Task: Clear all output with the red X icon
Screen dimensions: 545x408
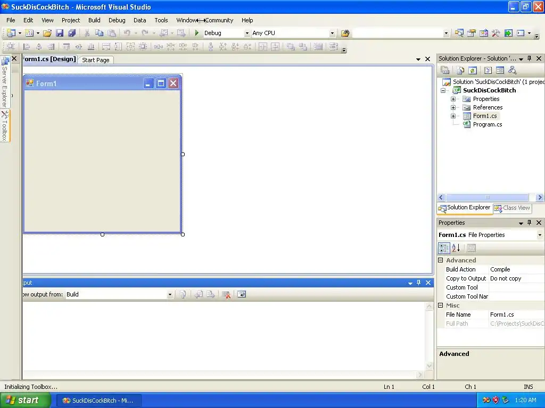Action: 226,294
